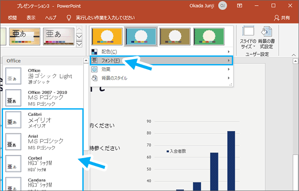
Task: Click the Calibri font preview 亜あ icon
Action: tap(13, 120)
